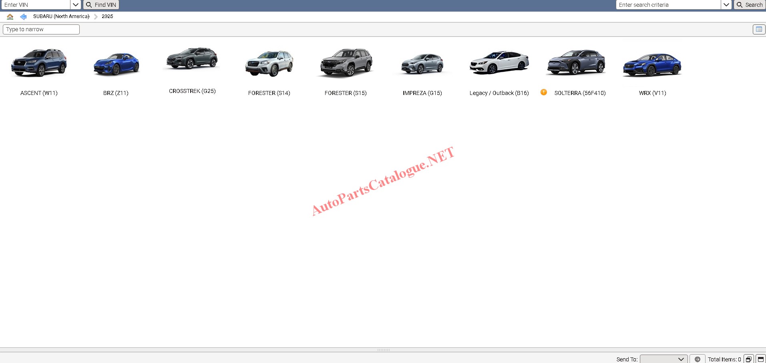Click the SUBARU (North America) breadcrumb
This screenshot has width=766, height=363.
[x=61, y=16]
